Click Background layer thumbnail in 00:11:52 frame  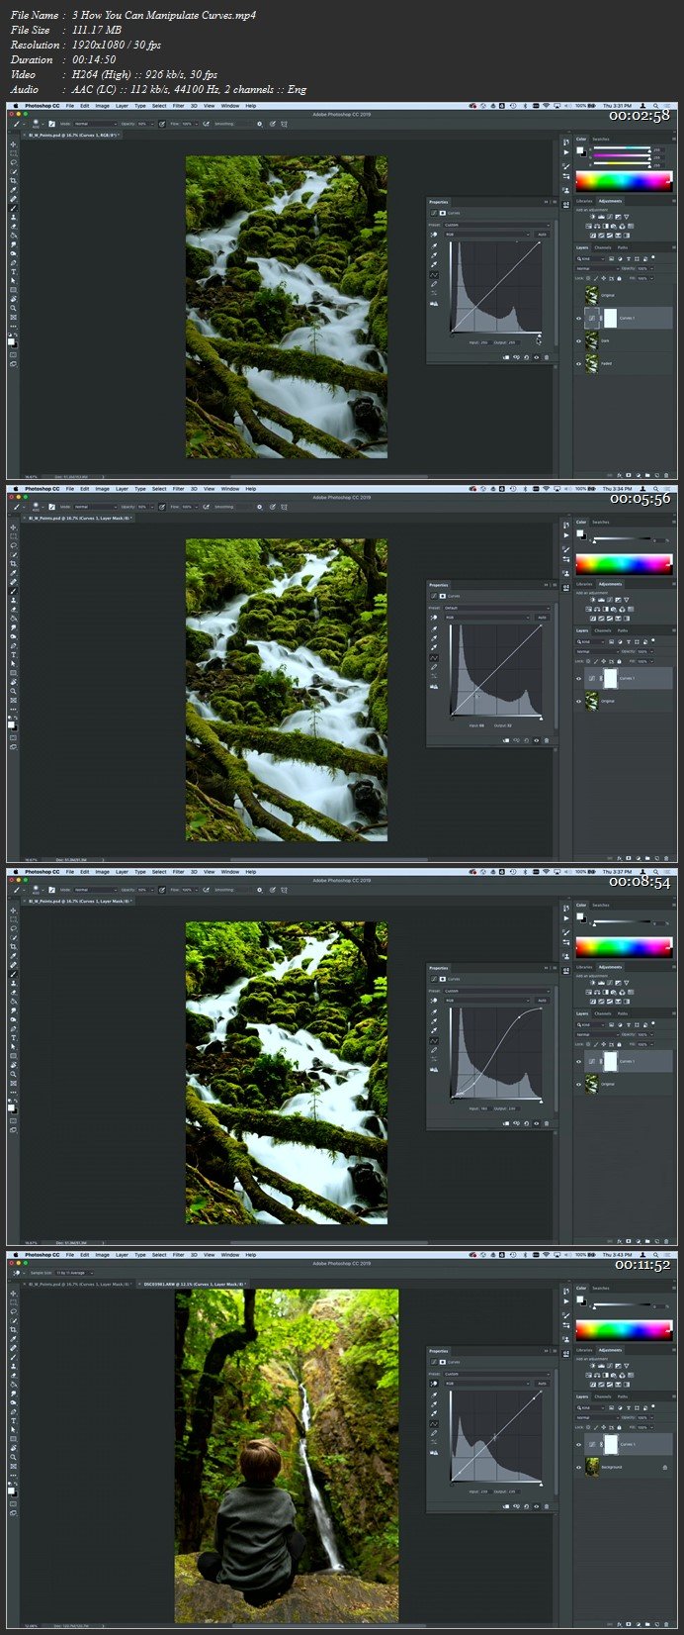click(x=592, y=1467)
